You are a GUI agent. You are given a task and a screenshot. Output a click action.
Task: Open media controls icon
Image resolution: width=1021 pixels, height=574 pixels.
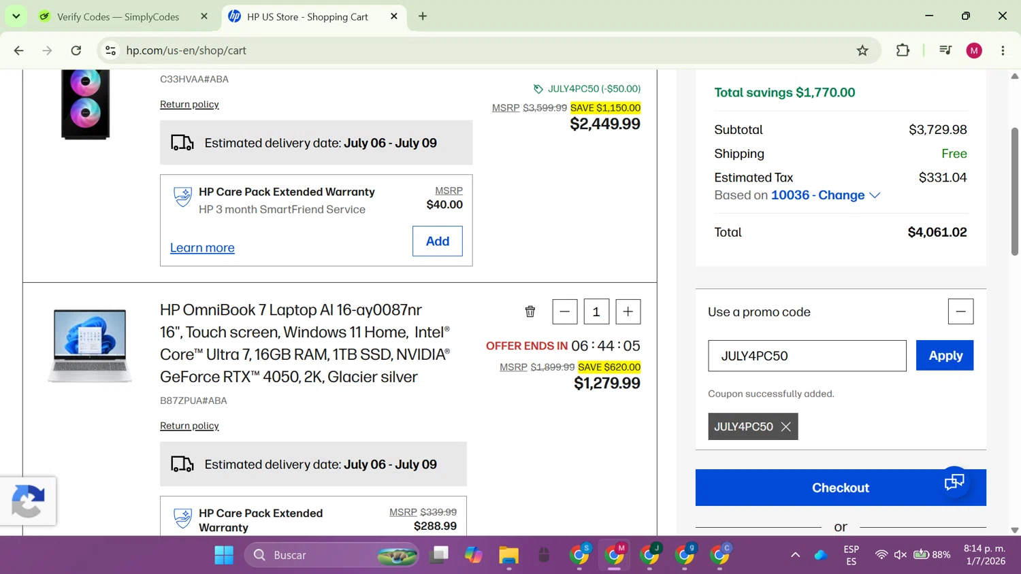click(945, 50)
